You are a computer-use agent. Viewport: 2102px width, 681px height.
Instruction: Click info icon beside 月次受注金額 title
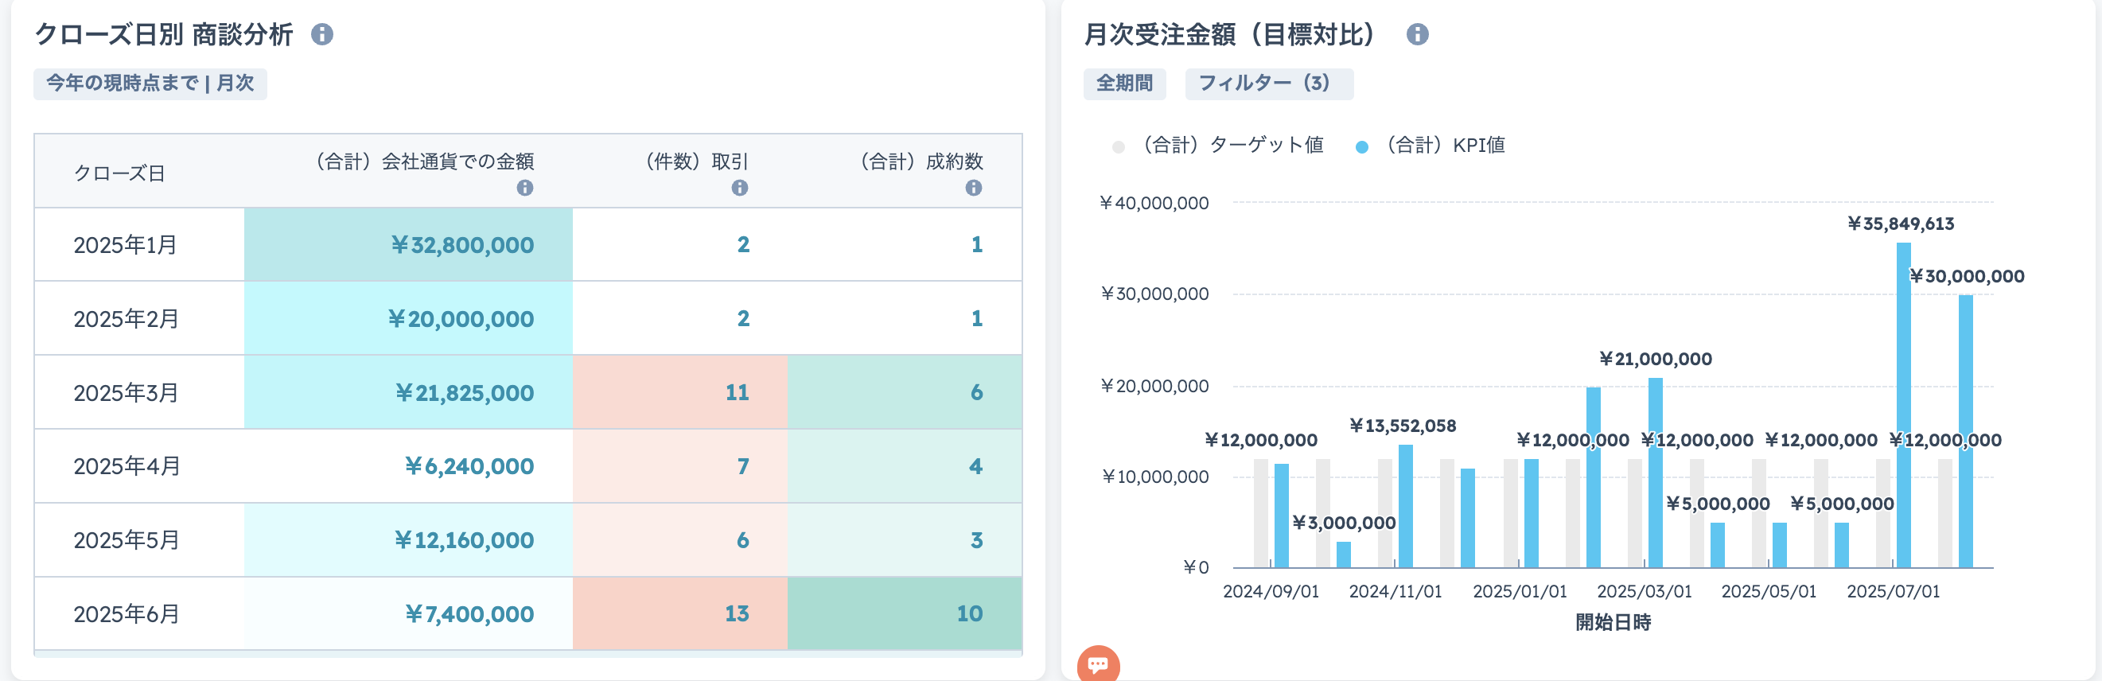click(1418, 34)
